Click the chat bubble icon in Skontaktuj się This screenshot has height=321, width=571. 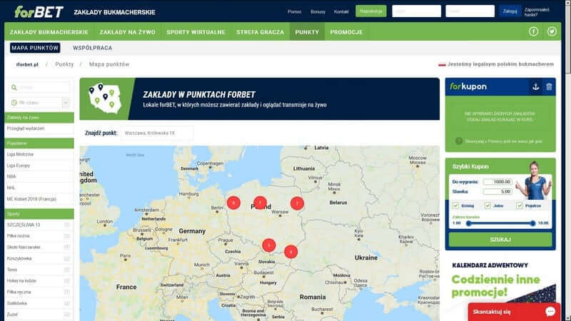pos(550,312)
